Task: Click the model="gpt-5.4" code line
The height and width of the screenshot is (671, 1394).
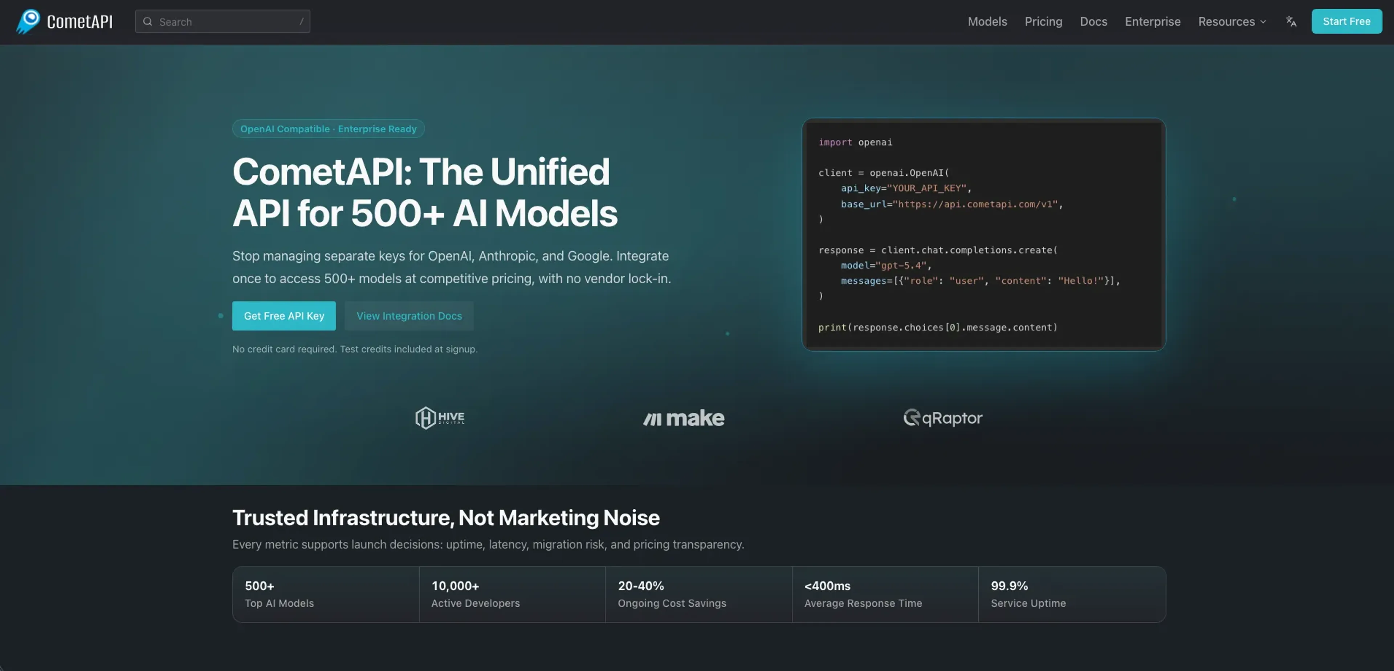Action: tap(886, 265)
